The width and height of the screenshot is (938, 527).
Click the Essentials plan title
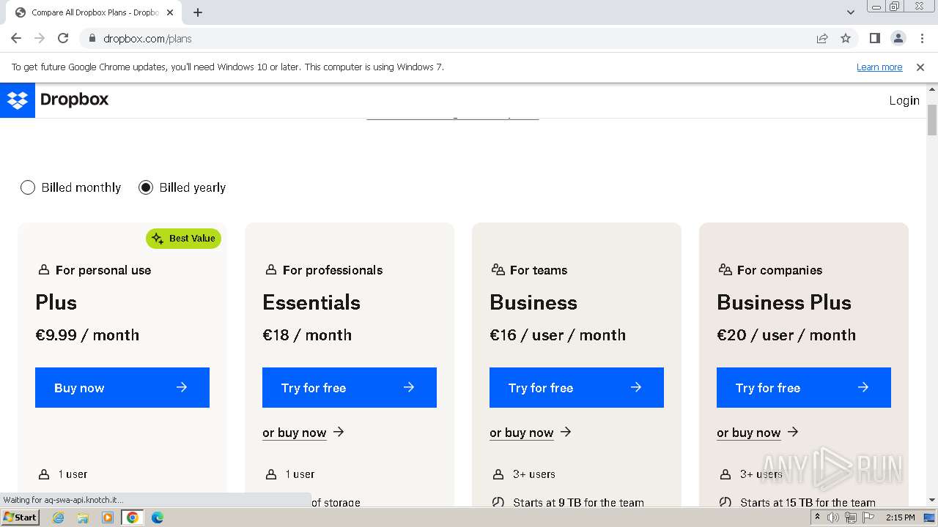pyautogui.click(x=311, y=302)
